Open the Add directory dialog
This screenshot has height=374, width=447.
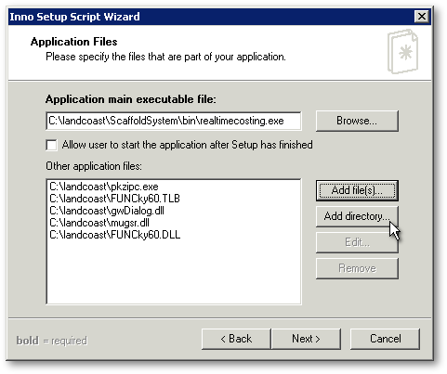coord(357,216)
